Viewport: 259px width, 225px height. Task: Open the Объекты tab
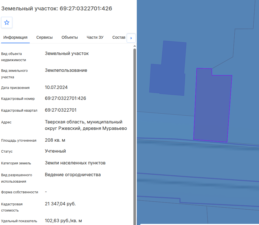click(70, 38)
